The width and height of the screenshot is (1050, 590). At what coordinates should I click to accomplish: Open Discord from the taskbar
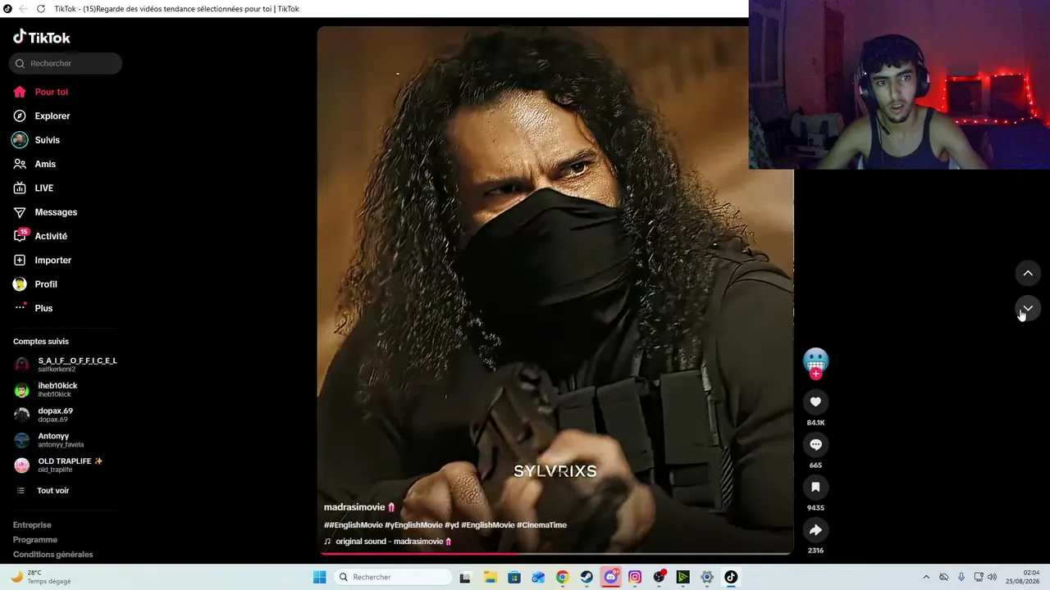(610, 577)
